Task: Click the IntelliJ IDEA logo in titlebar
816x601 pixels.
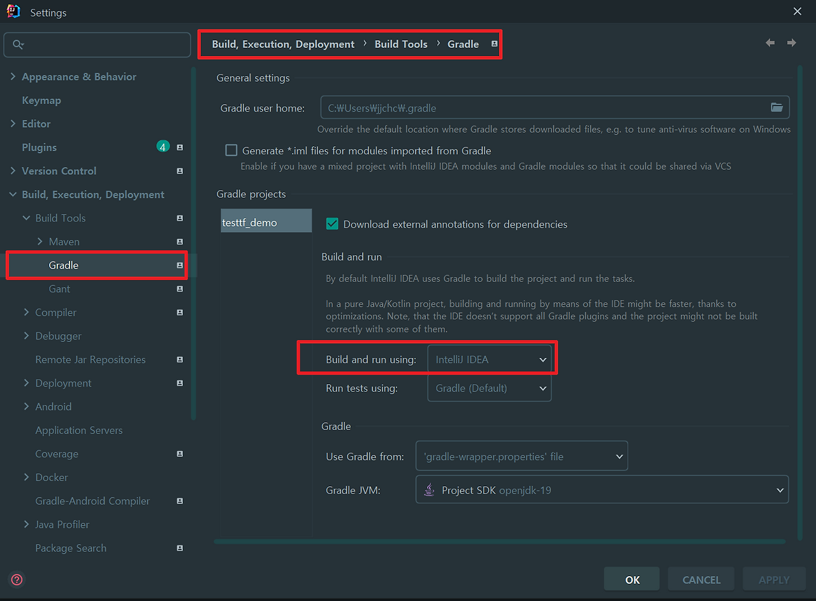Action: [x=13, y=11]
